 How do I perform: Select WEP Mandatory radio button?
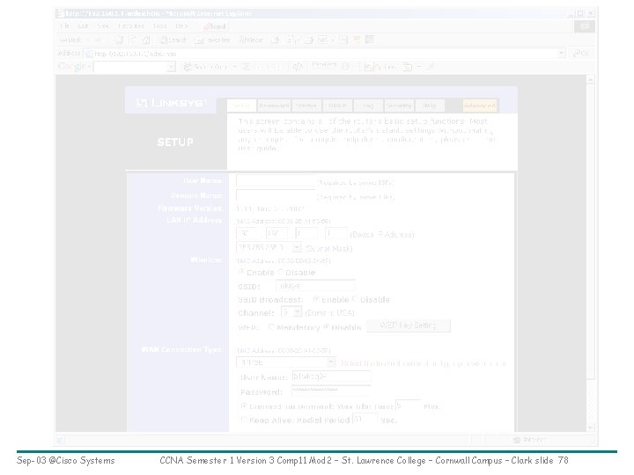point(271,326)
